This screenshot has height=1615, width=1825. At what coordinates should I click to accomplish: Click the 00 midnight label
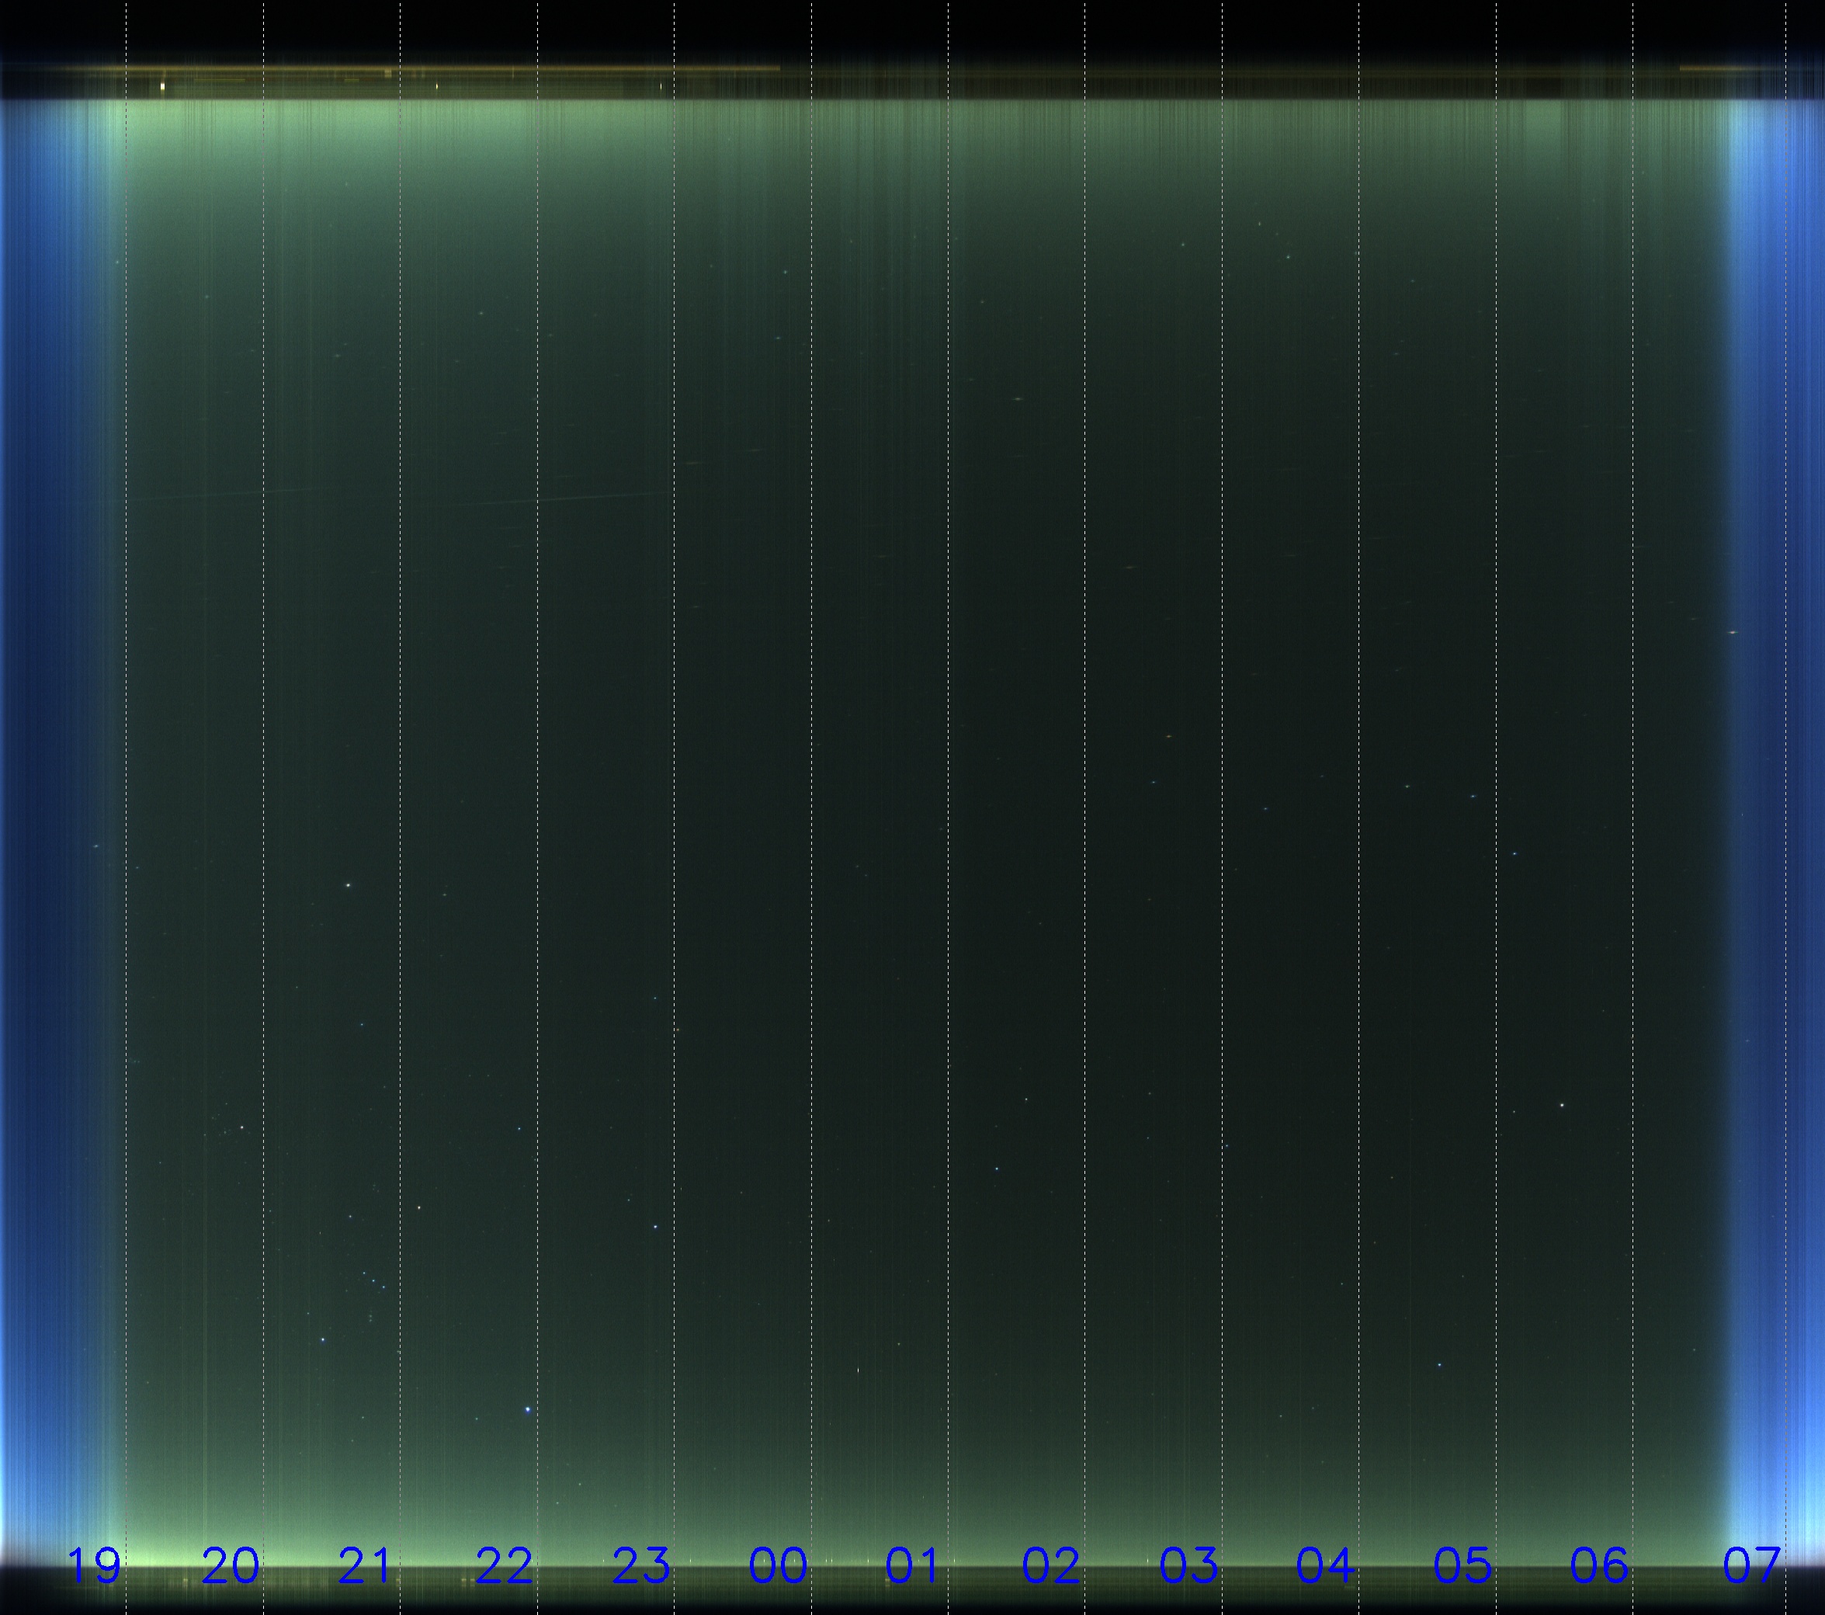[x=778, y=1566]
